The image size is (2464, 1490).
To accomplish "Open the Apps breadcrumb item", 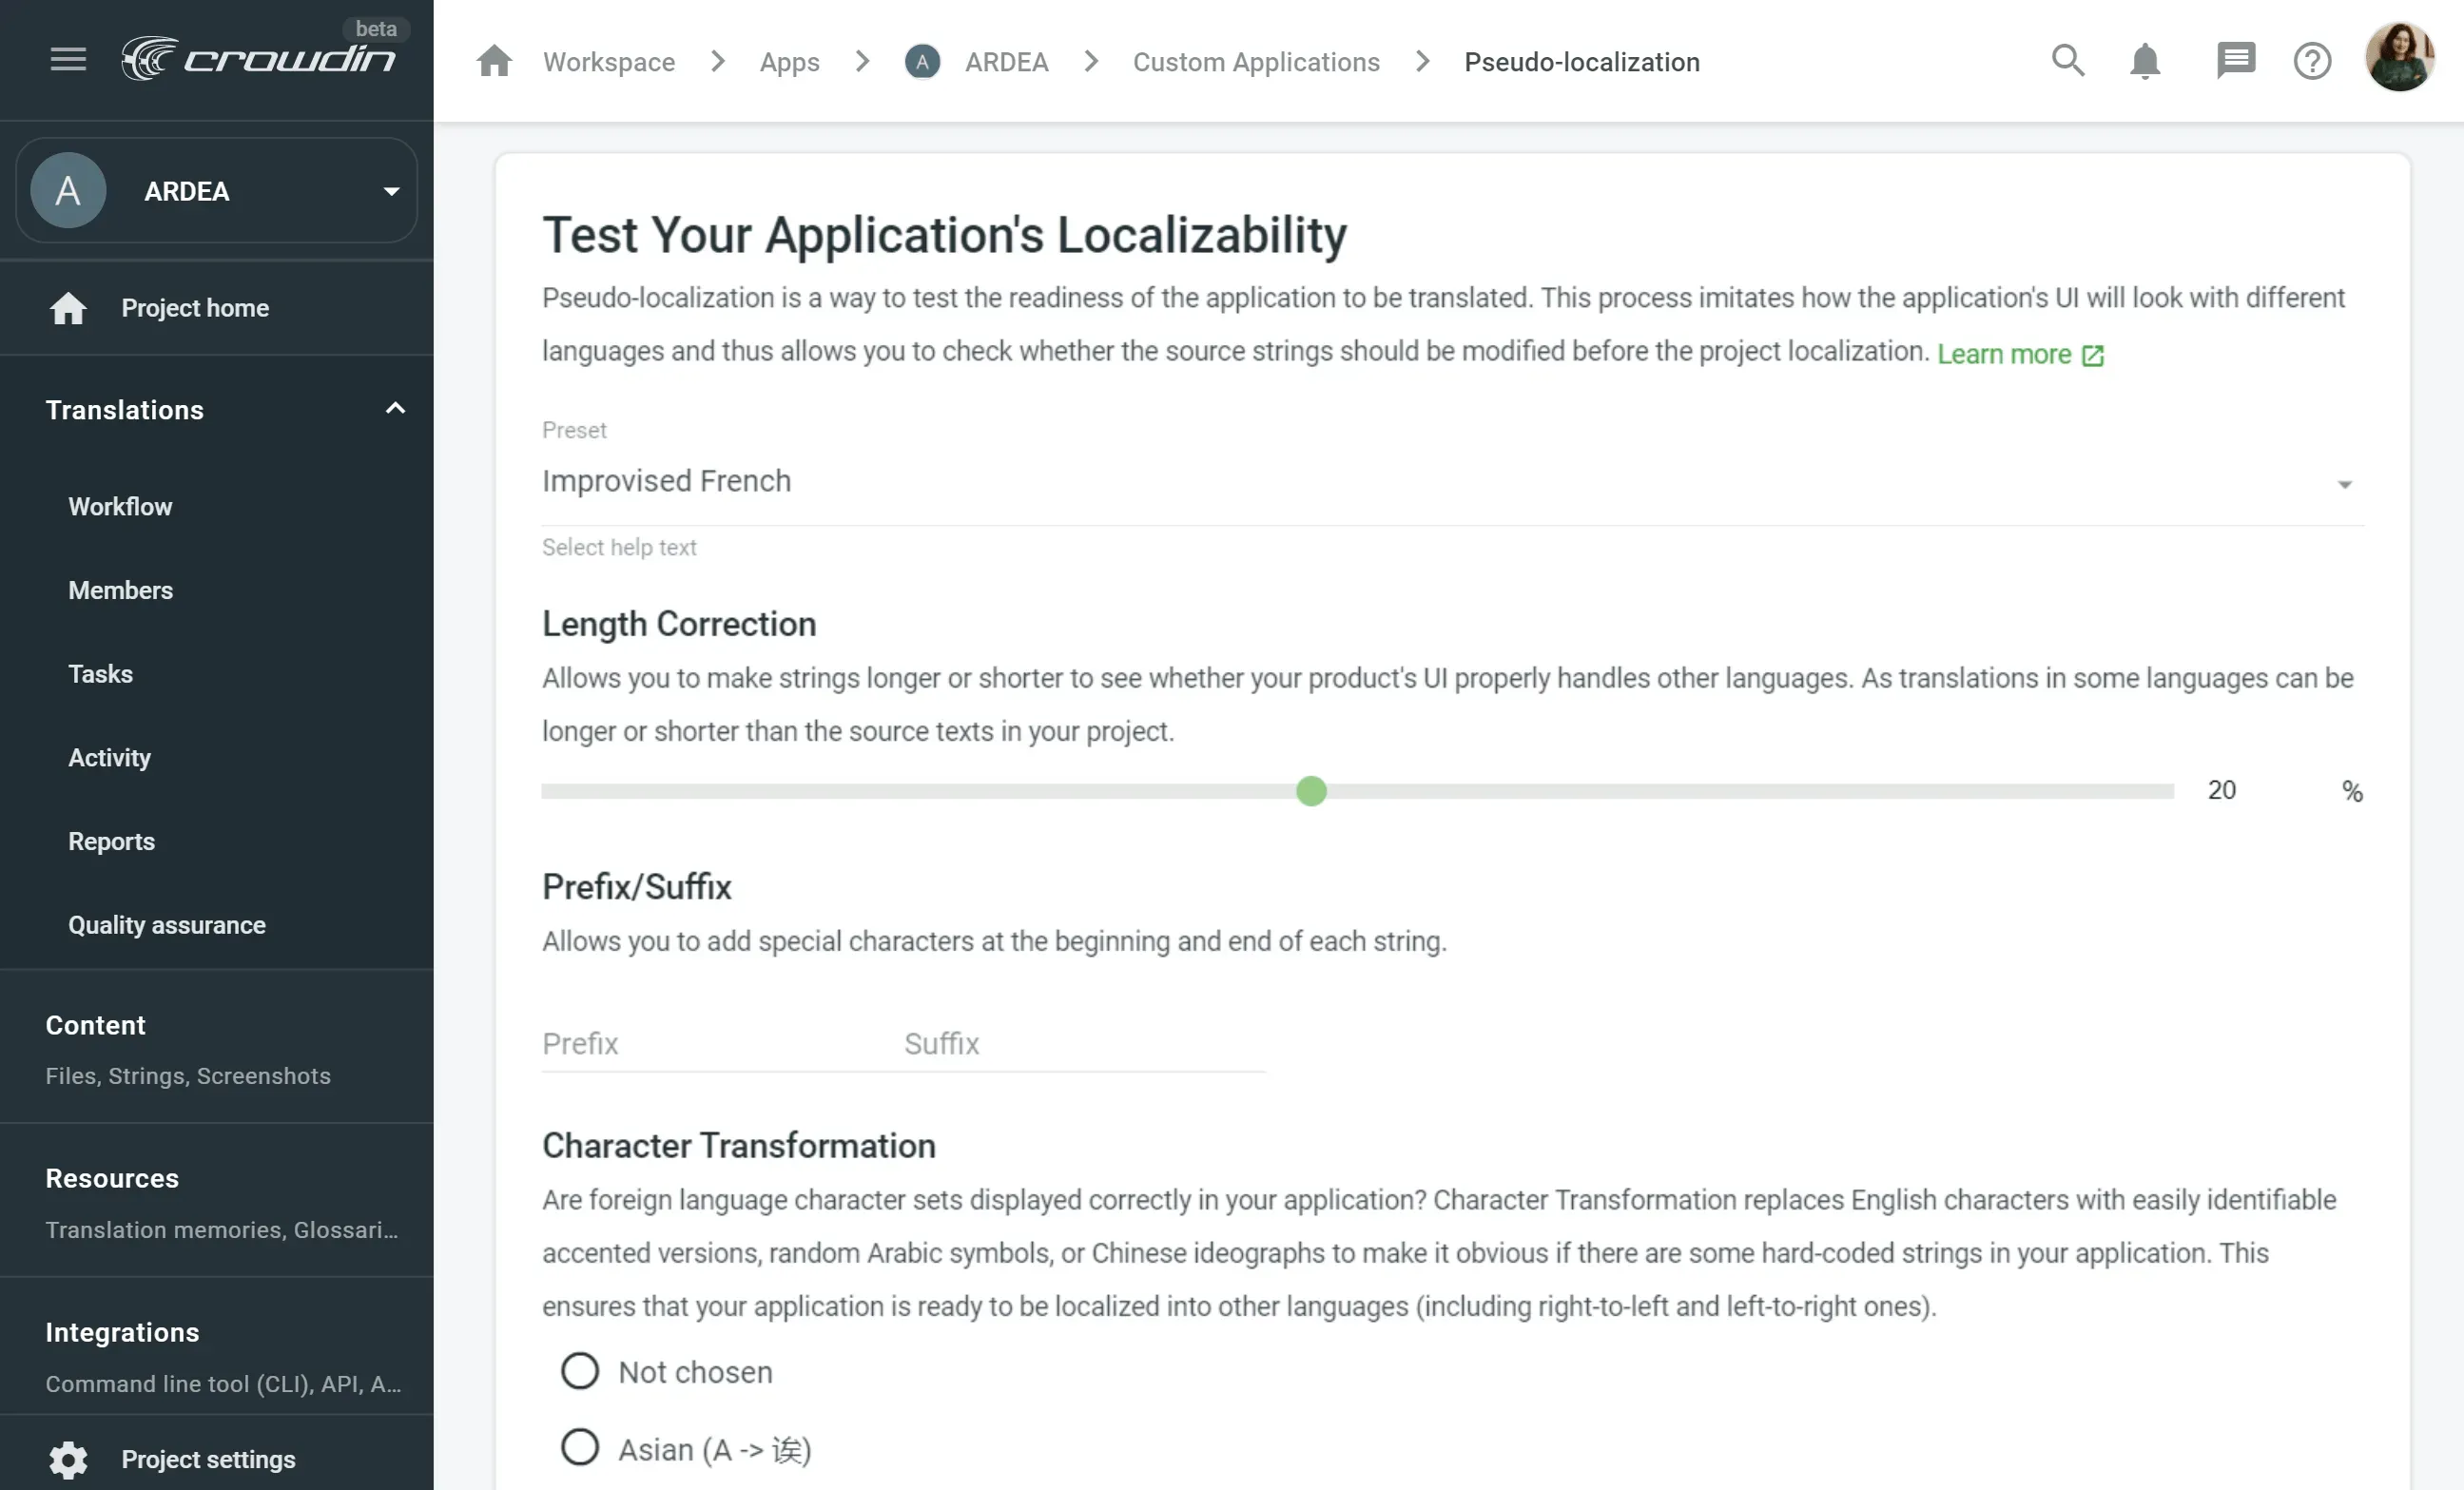I will coord(789,61).
